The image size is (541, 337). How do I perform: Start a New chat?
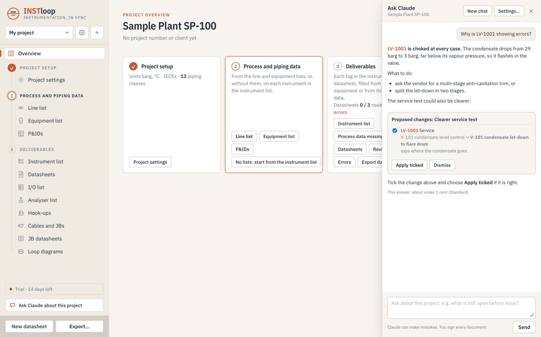click(x=477, y=11)
